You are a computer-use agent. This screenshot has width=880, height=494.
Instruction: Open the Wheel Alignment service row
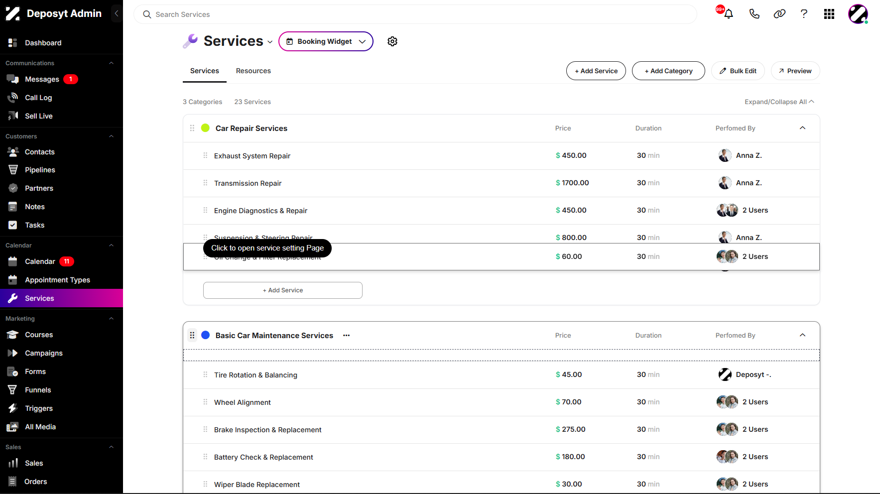point(502,402)
